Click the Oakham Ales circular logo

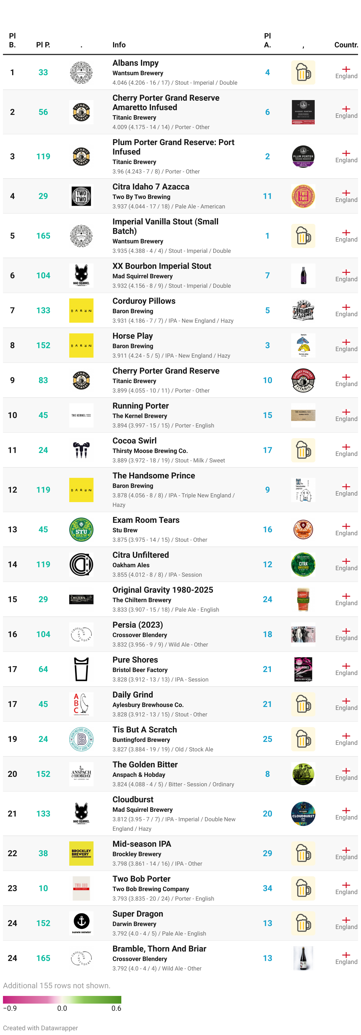click(x=81, y=565)
